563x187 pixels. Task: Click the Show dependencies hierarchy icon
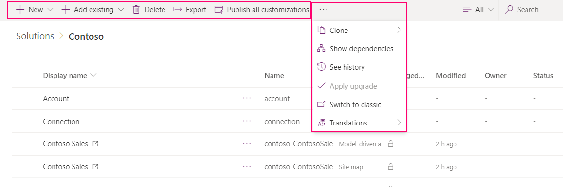321,48
